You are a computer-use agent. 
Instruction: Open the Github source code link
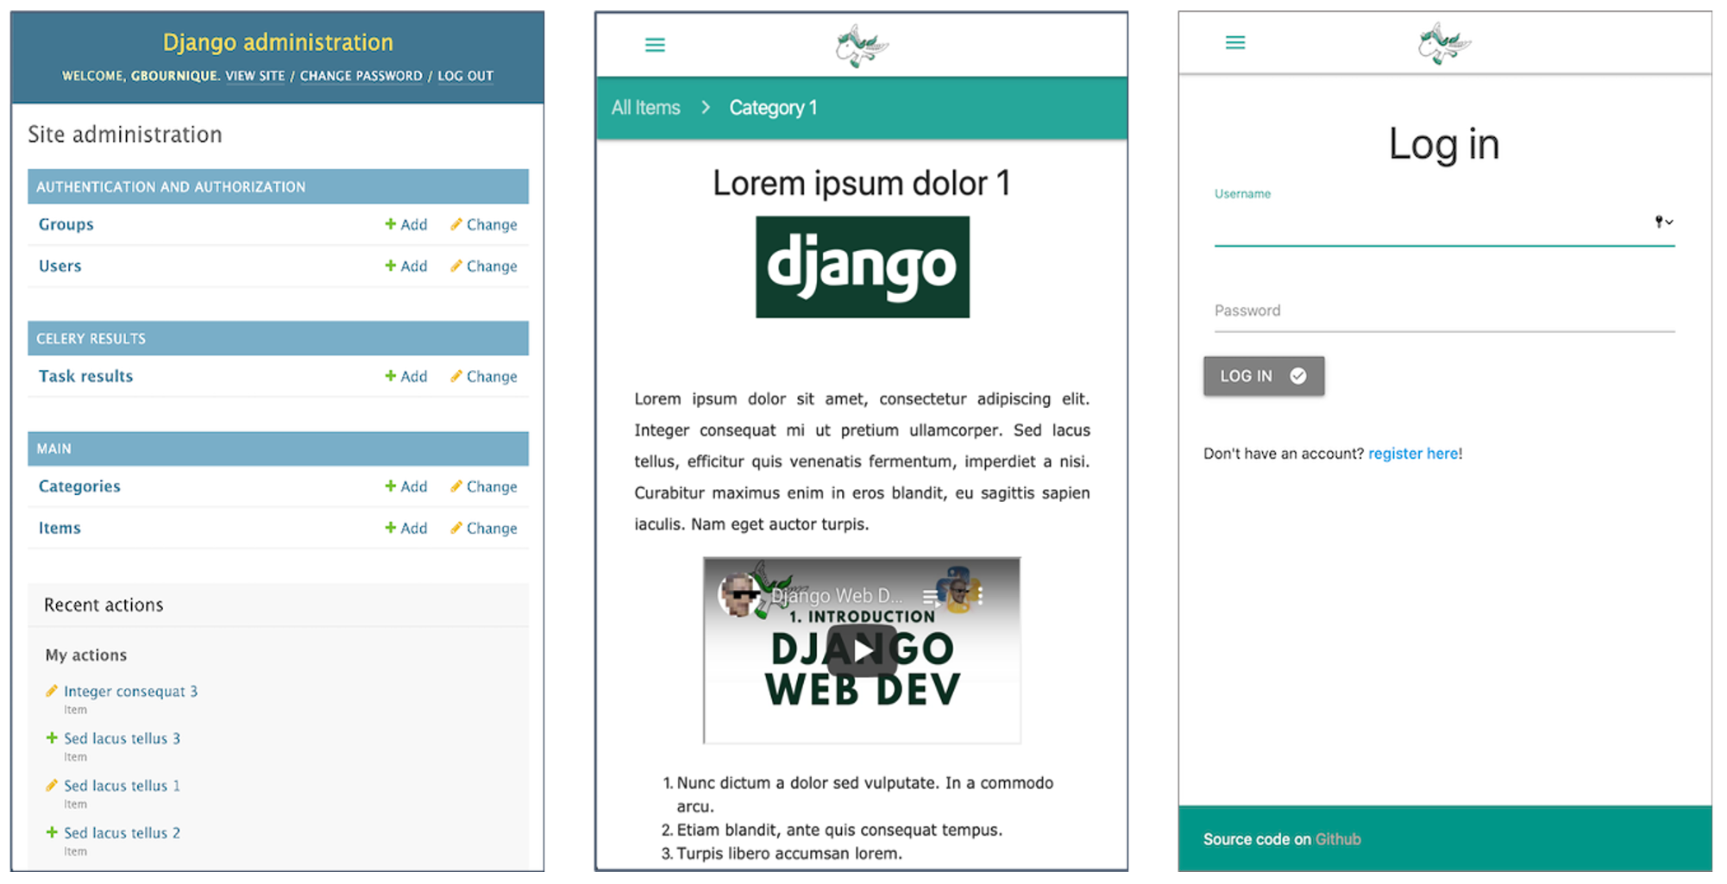click(x=1338, y=839)
